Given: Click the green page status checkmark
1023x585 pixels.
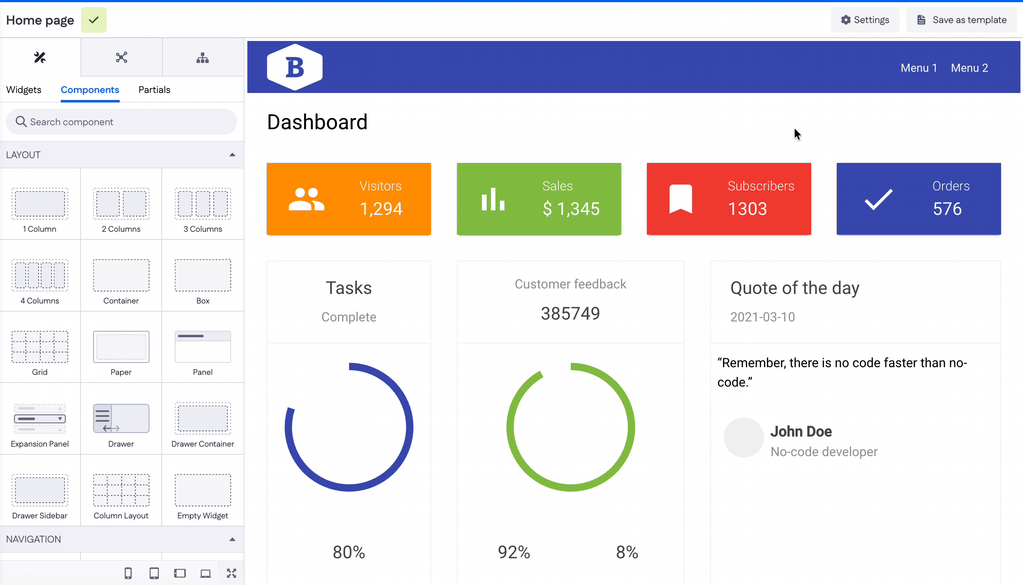Looking at the screenshot, I should (x=94, y=20).
